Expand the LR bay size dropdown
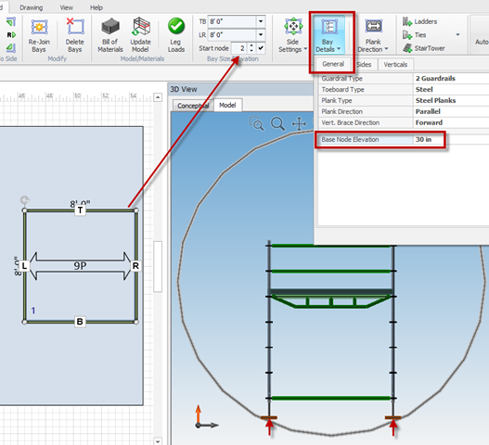This screenshot has height=445, width=489. click(261, 35)
